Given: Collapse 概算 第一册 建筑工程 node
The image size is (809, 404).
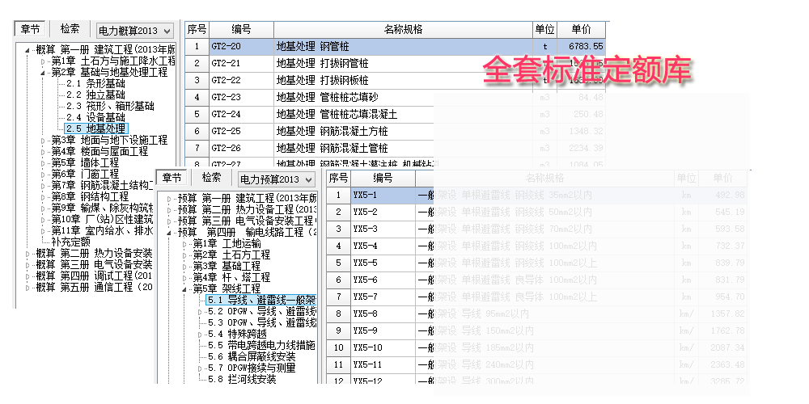Looking at the screenshot, I should point(28,50).
